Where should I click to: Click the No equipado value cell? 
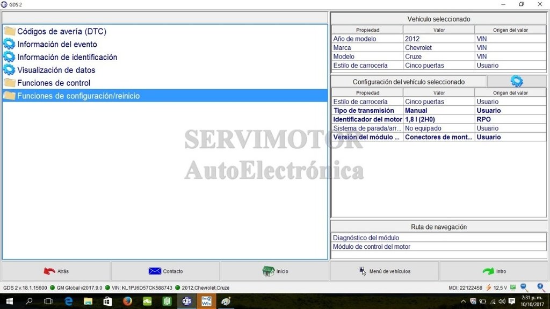(439, 128)
